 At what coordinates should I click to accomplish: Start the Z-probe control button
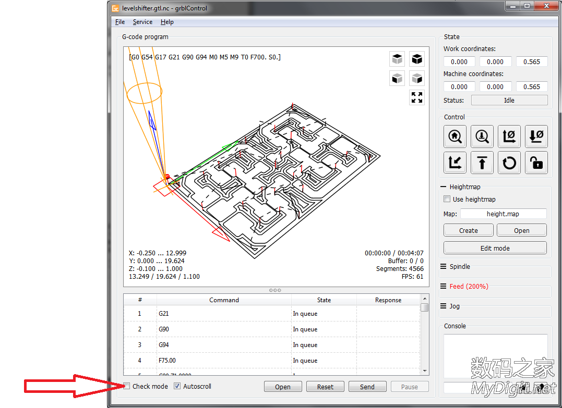click(x=482, y=137)
